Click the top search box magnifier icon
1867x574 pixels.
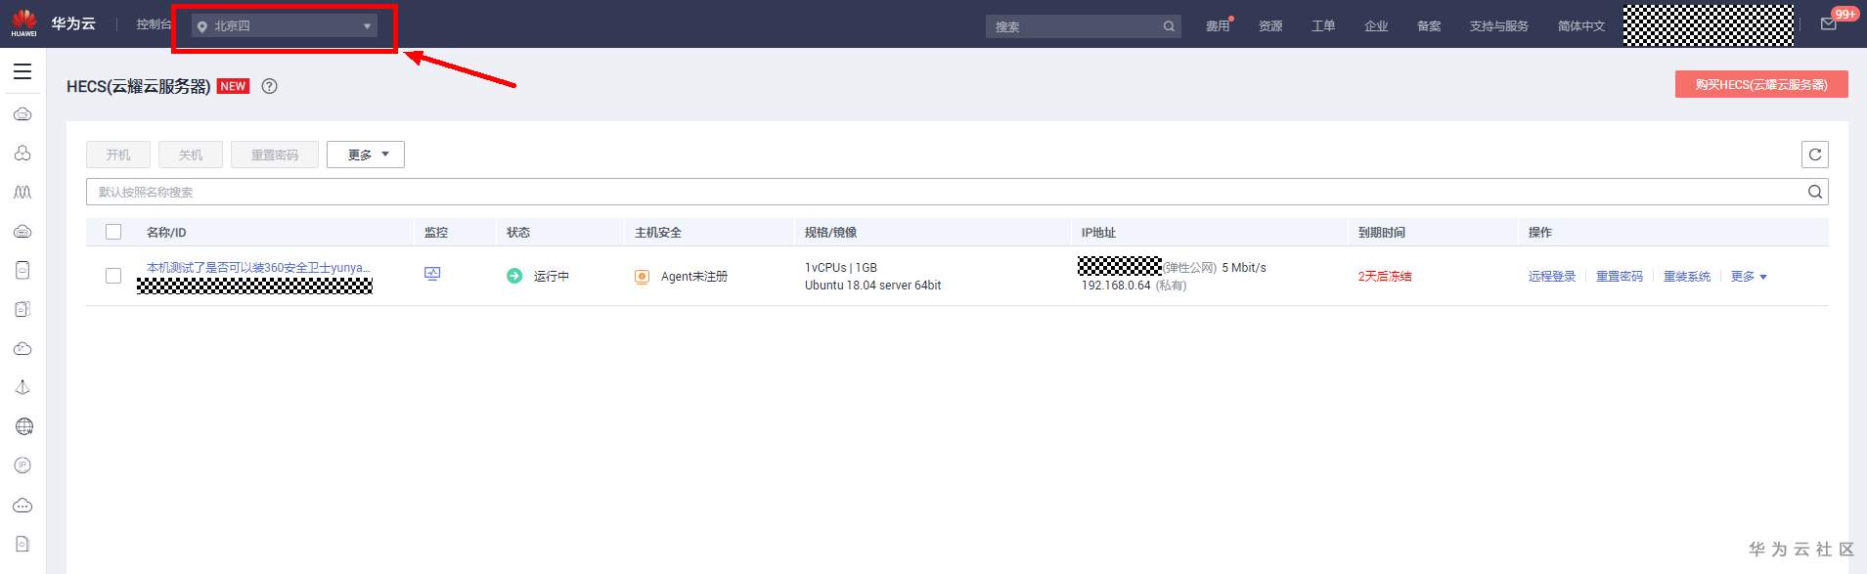[x=1169, y=26]
